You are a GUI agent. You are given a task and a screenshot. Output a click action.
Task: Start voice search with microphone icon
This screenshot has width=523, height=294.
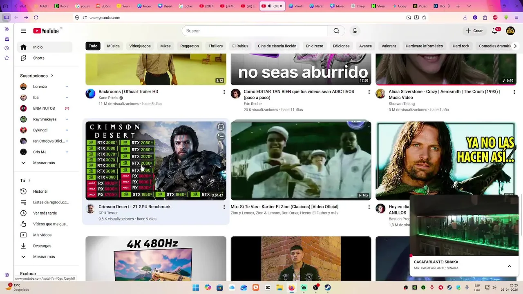tap(355, 31)
